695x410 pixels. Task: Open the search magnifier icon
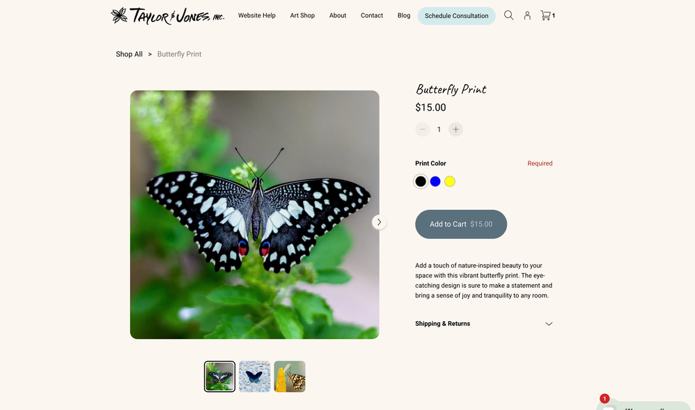coord(508,15)
